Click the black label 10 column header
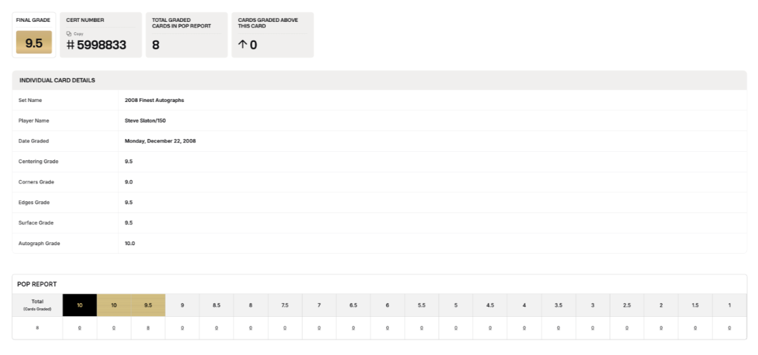The width and height of the screenshot is (758, 355). point(80,305)
